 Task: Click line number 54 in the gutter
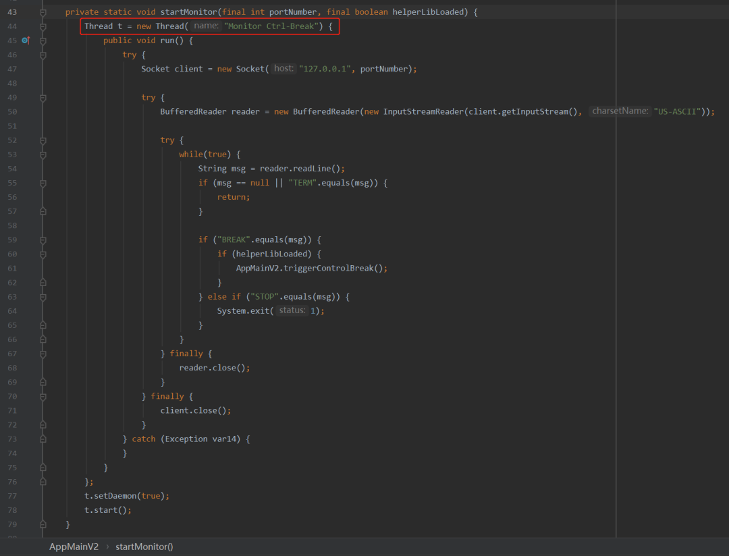point(12,169)
